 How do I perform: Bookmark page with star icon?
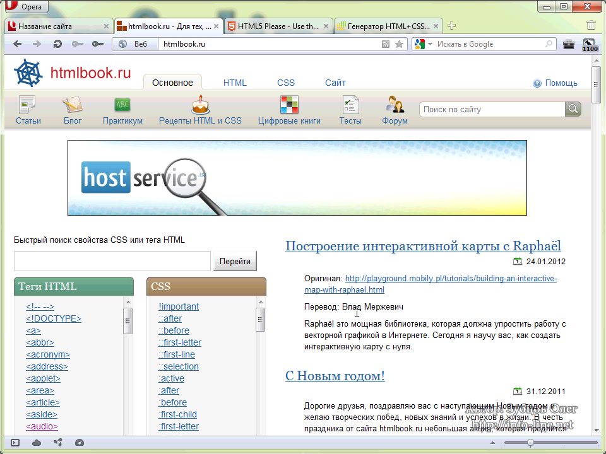click(x=399, y=44)
